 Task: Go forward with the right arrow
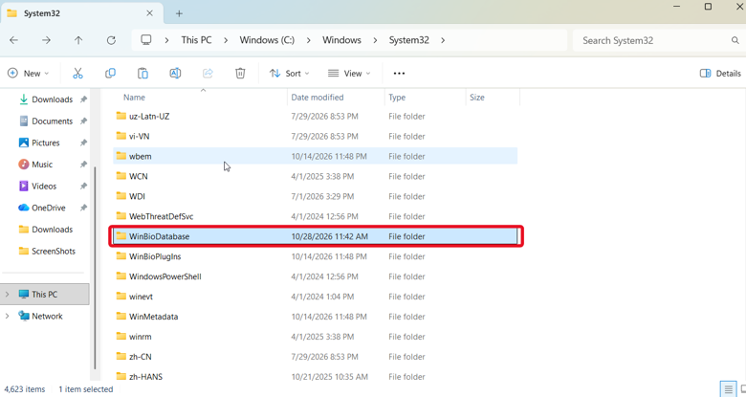pos(46,40)
